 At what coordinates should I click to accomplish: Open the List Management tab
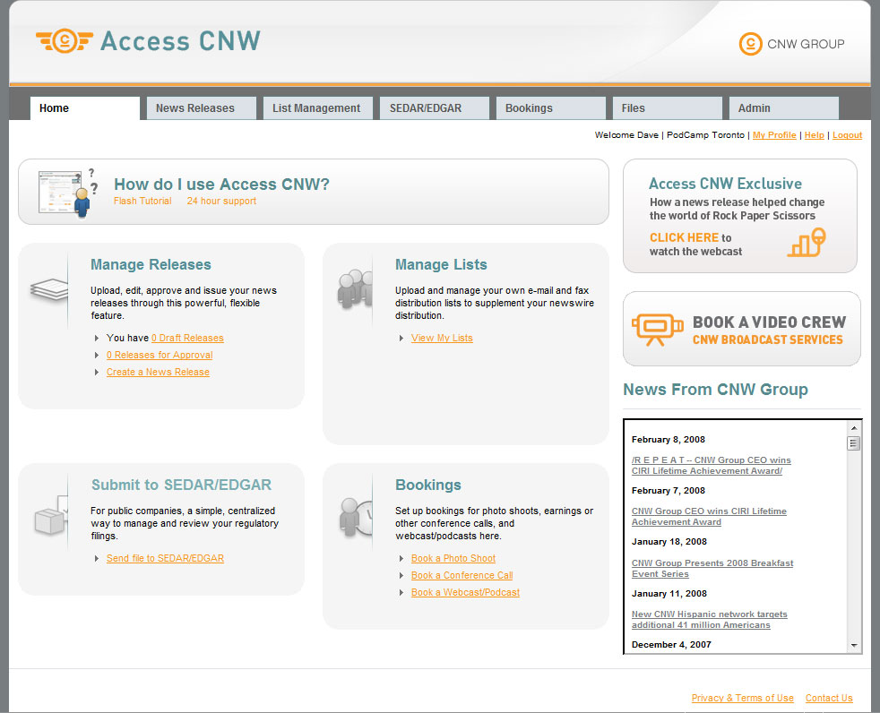coord(318,108)
